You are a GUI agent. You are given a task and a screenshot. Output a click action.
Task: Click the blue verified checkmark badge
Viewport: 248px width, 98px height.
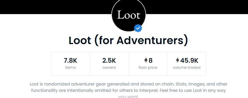point(138,28)
